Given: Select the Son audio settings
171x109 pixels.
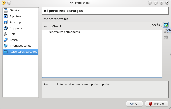Looking at the screenshot, I should 12,34.
